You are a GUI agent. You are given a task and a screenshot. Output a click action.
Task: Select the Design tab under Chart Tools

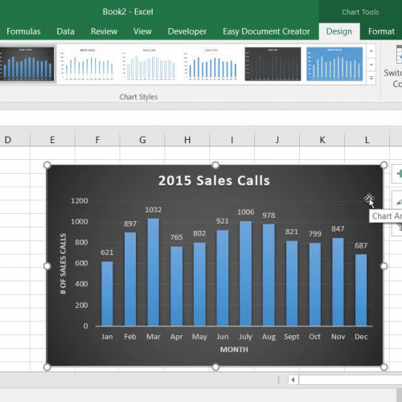(339, 31)
